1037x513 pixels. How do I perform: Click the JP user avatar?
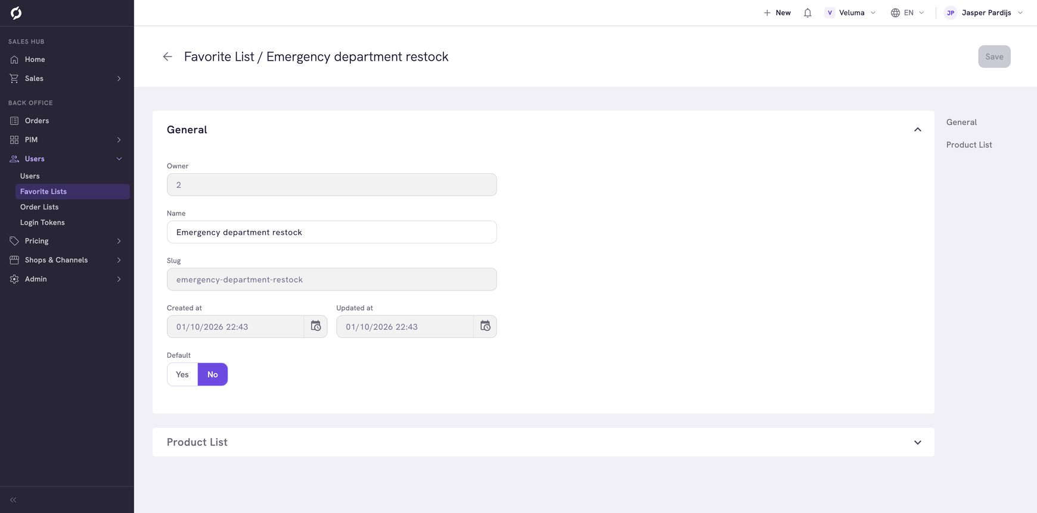tap(951, 12)
